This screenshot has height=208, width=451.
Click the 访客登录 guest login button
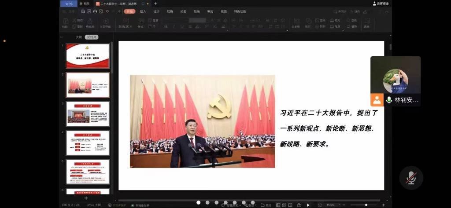(x=381, y=4)
